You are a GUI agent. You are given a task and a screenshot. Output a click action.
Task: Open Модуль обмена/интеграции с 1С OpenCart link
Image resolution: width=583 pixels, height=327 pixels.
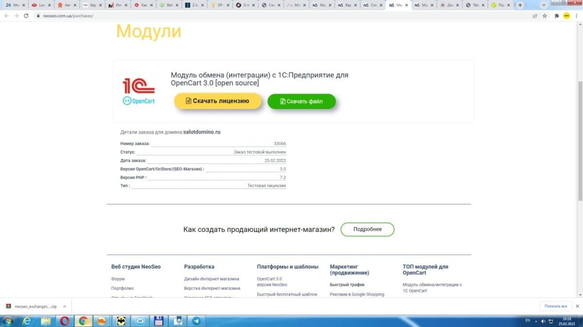point(432,288)
